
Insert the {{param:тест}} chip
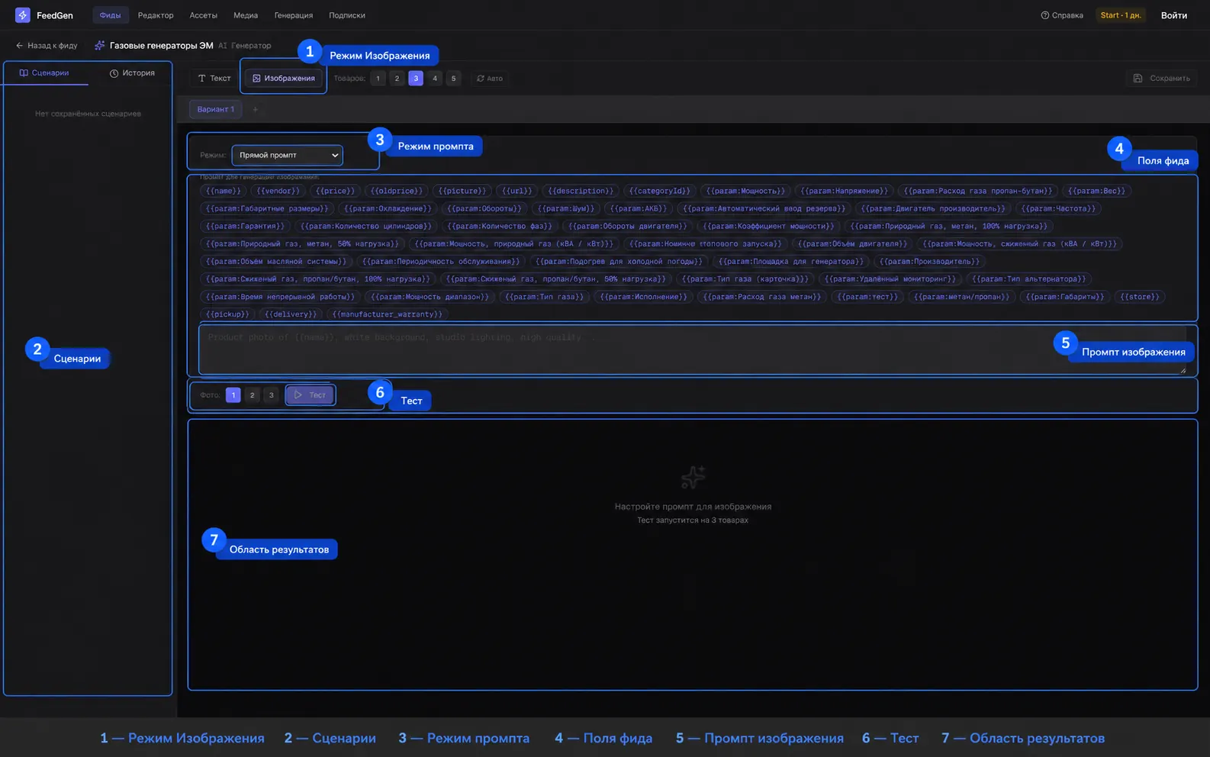click(867, 296)
